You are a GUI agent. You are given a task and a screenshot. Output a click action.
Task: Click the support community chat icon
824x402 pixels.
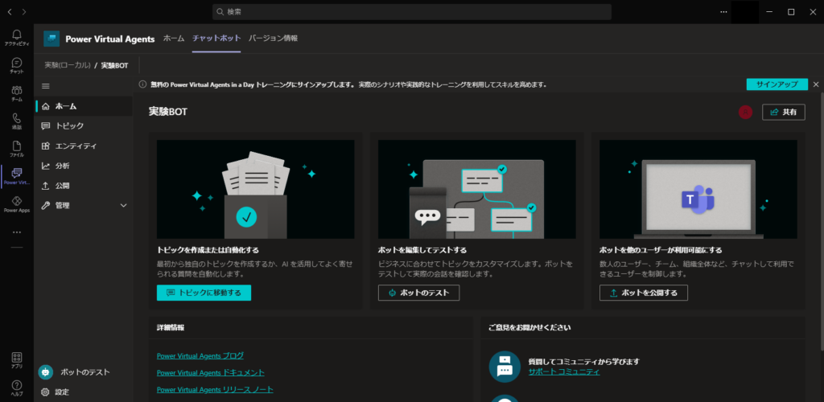click(x=505, y=366)
